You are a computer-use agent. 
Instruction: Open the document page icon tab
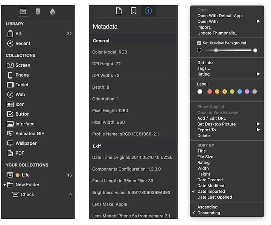[119, 11]
